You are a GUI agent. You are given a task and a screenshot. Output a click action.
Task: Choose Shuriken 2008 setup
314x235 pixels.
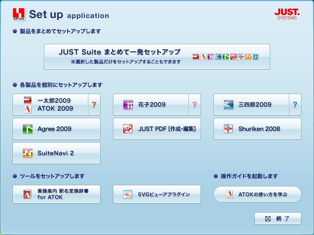(x=257, y=129)
